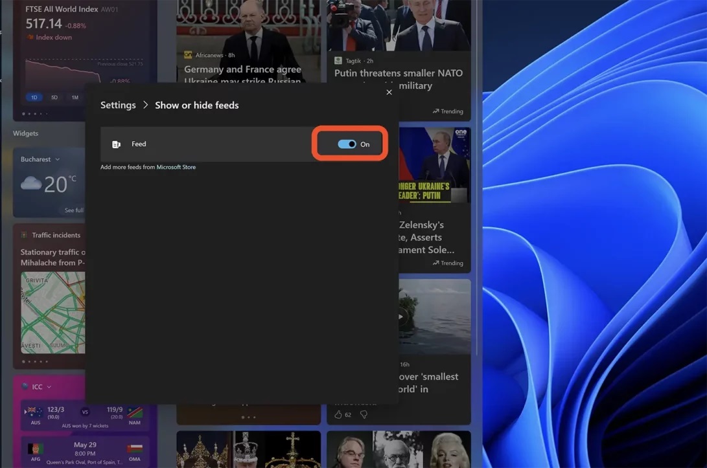Switch stock chart to 5D range
Viewport: 707px width, 468px height.
(54, 98)
